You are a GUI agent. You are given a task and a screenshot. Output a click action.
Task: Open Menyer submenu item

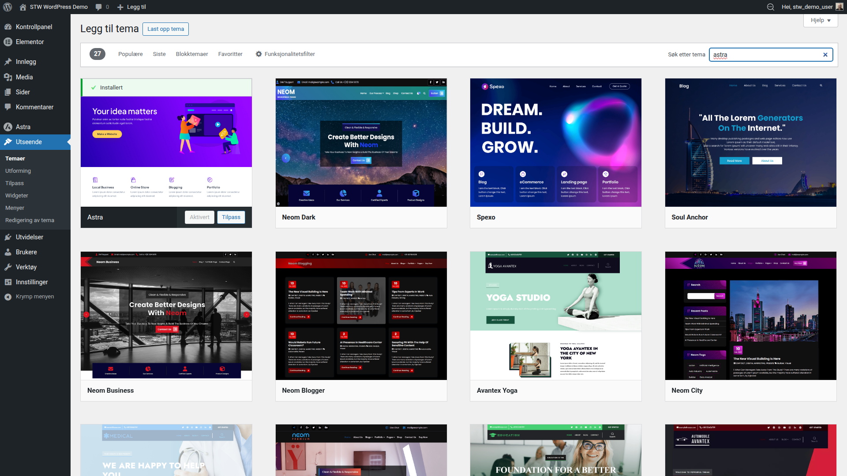tap(35, 208)
